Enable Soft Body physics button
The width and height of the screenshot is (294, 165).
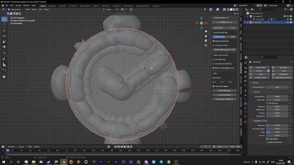point(282,67)
